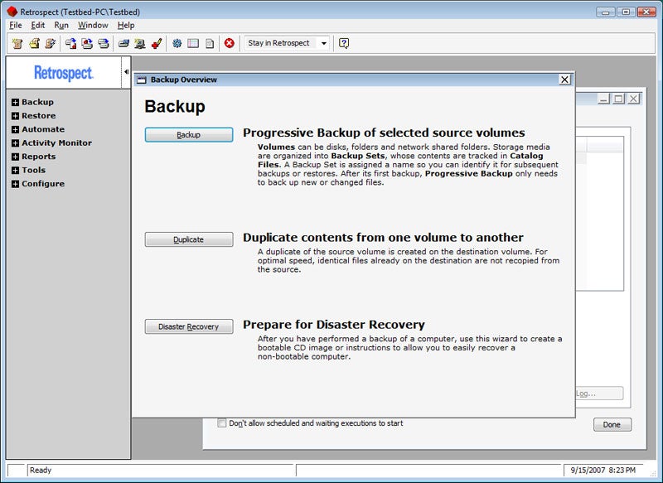Viewport: 663px width, 483px height.
Task: Expand the Automate section in the sidebar
Action: (x=15, y=129)
